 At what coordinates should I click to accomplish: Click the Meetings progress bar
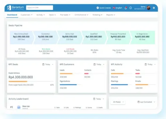tap(121, 84)
